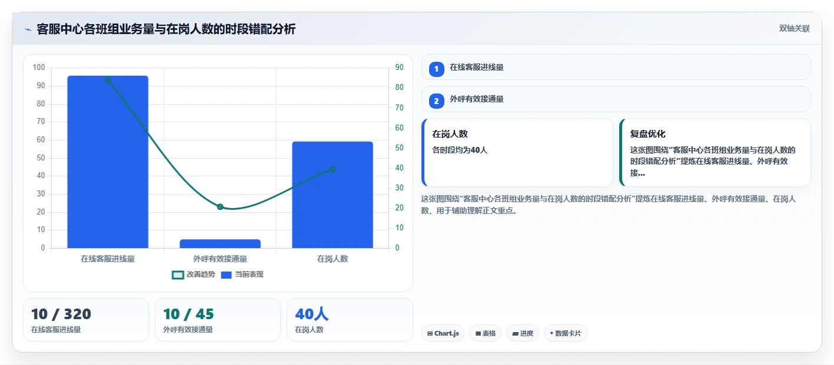Click the small icon inside the Chart.js tag
Viewport: 834px width, 365px height.
click(430, 334)
